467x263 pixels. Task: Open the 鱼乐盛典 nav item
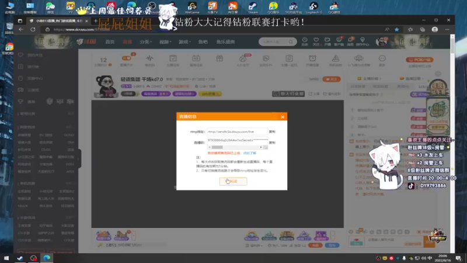[225, 41]
